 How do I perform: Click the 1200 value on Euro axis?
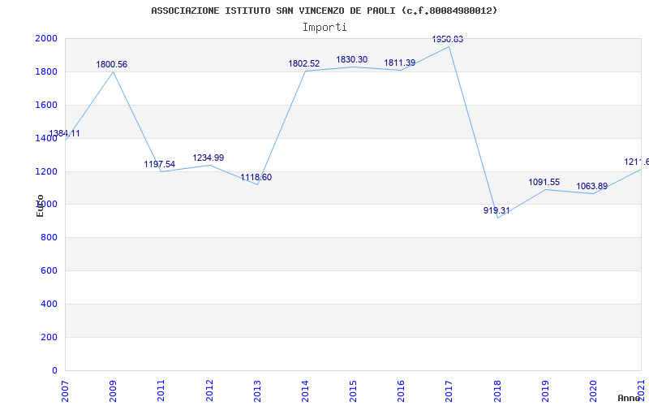pos(46,171)
